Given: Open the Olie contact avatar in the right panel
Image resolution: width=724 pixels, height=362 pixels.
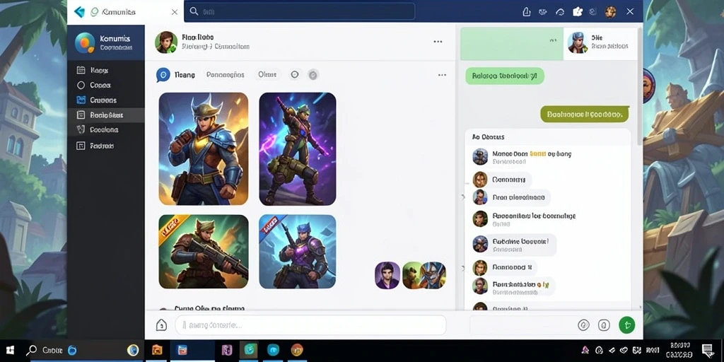Looking at the screenshot, I should tap(577, 42).
